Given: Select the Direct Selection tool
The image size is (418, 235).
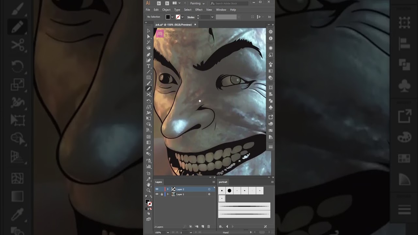Looking at the screenshot, I should (149, 37).
